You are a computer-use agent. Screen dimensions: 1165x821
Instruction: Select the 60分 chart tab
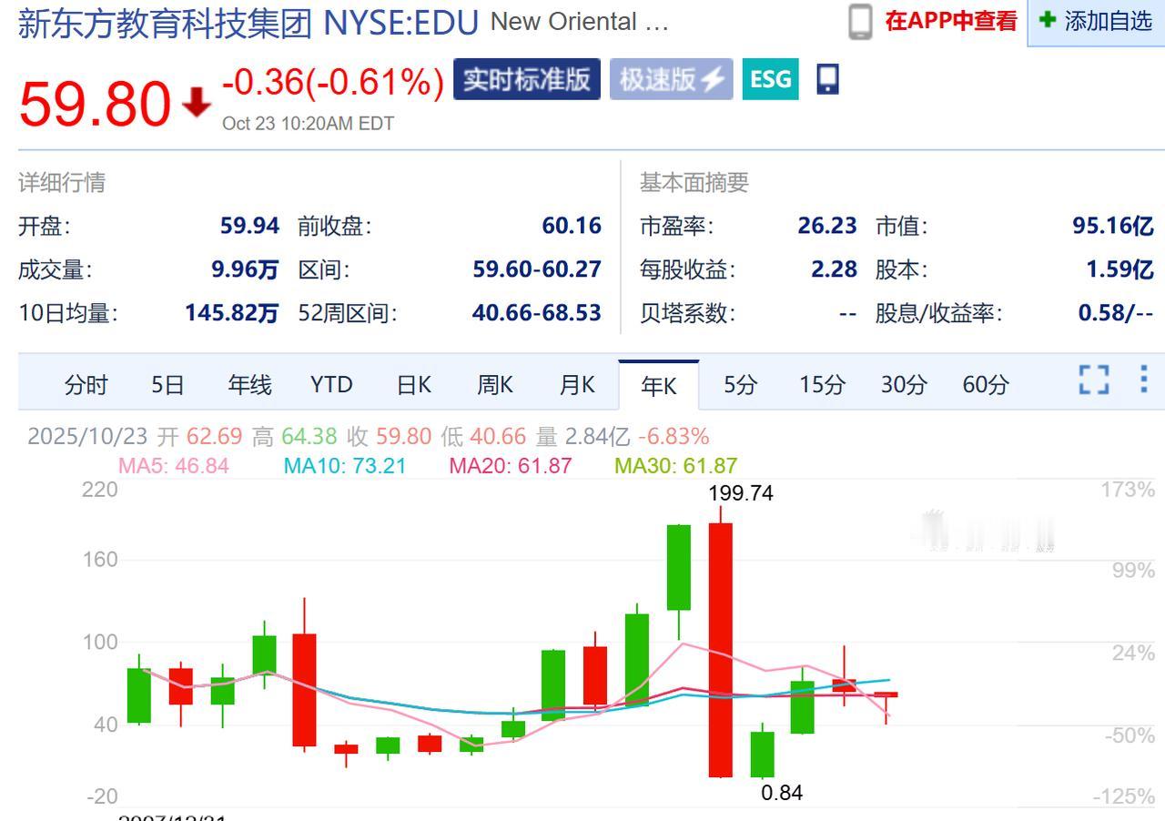[x=986, y=385]
